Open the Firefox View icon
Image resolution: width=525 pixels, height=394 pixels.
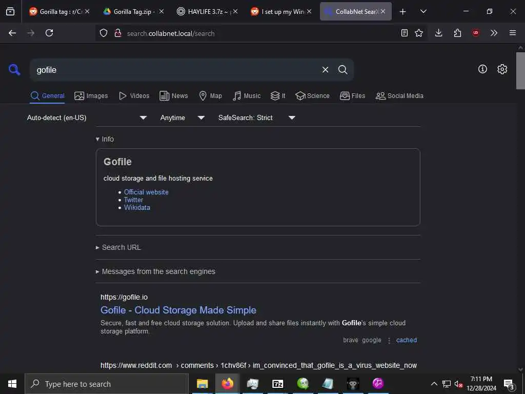pos(10,11)
